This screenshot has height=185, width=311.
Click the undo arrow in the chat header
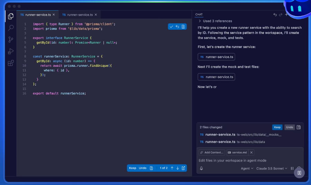275,15
